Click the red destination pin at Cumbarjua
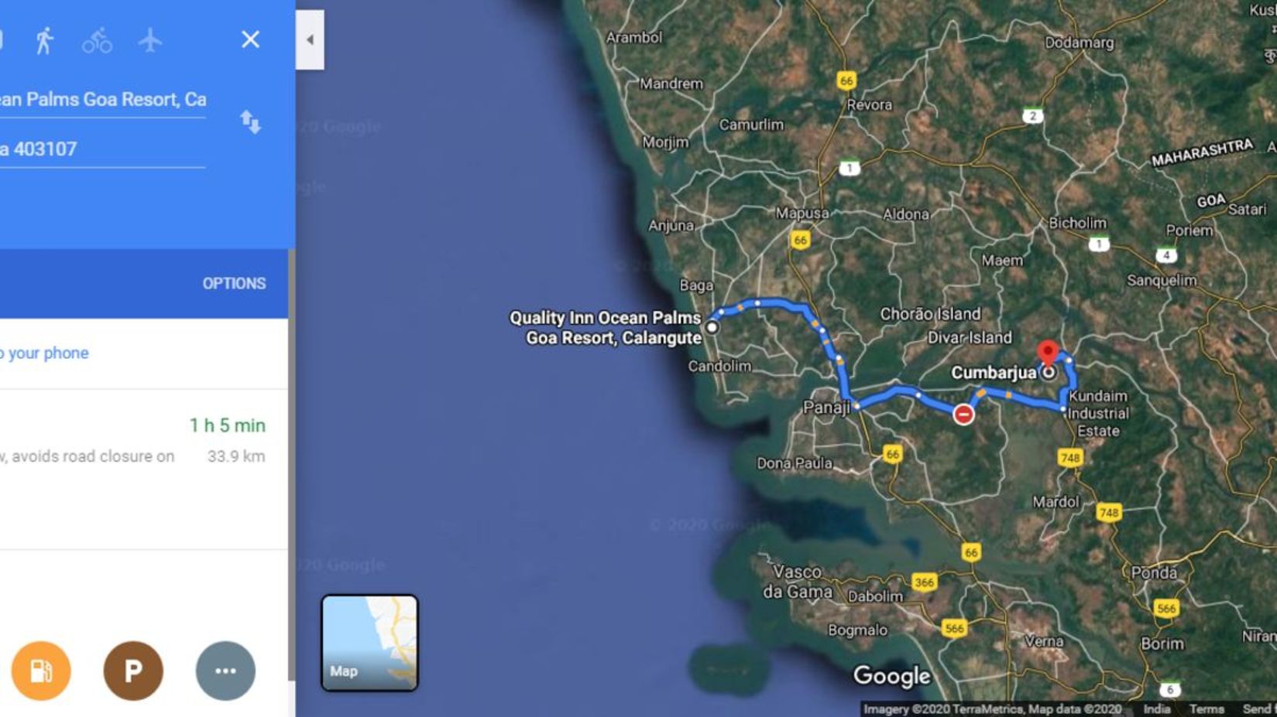The height and width of the screenshot is (717, 1277). pos(1048,353)
